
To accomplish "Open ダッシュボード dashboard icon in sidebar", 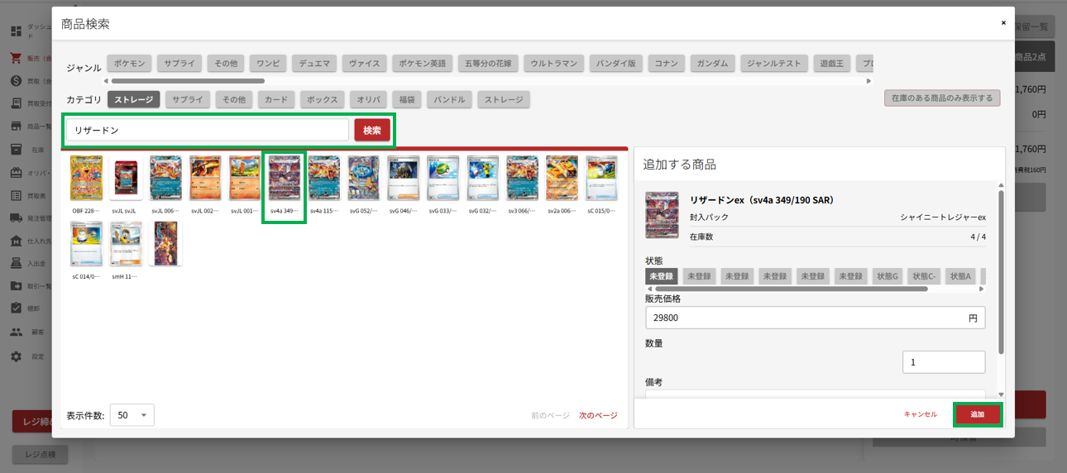I will (16, 31).
